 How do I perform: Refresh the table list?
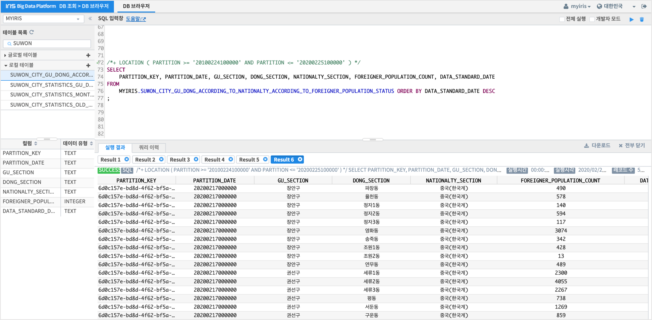tap(32, 32)
